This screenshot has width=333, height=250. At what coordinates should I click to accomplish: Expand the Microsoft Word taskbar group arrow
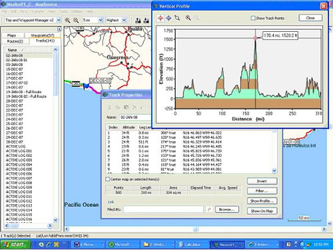[103, 245]
